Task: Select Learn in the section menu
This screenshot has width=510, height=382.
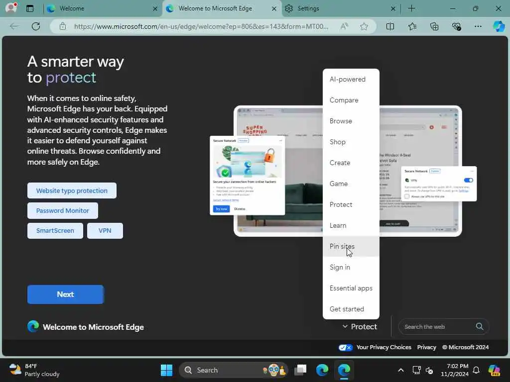Action: click(351, 225)
